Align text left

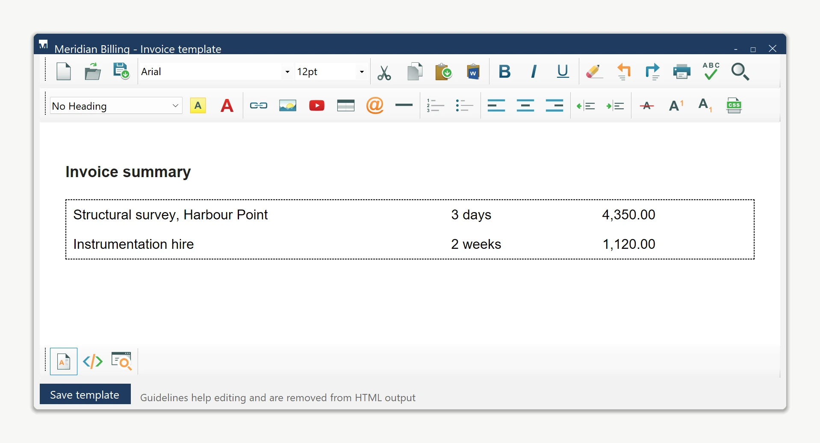pos(496,105)
